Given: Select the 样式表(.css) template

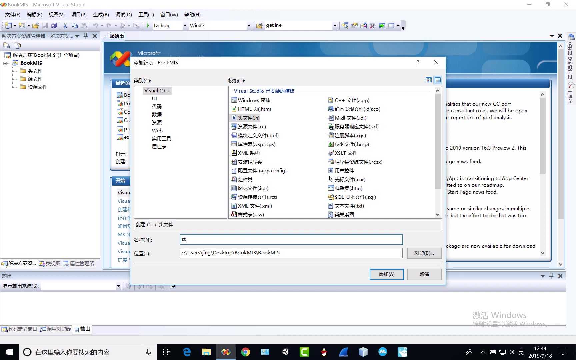Looking at the screenshot, I should click(x=248, y=215).
